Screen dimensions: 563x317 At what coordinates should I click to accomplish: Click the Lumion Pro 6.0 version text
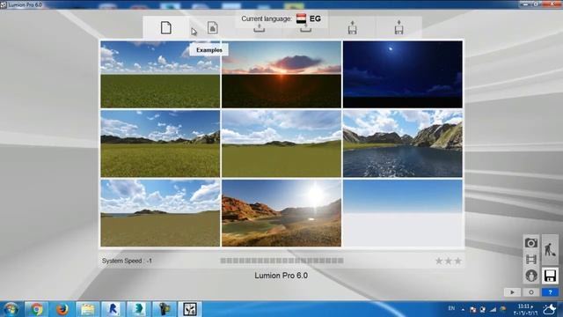pos(281,276)
